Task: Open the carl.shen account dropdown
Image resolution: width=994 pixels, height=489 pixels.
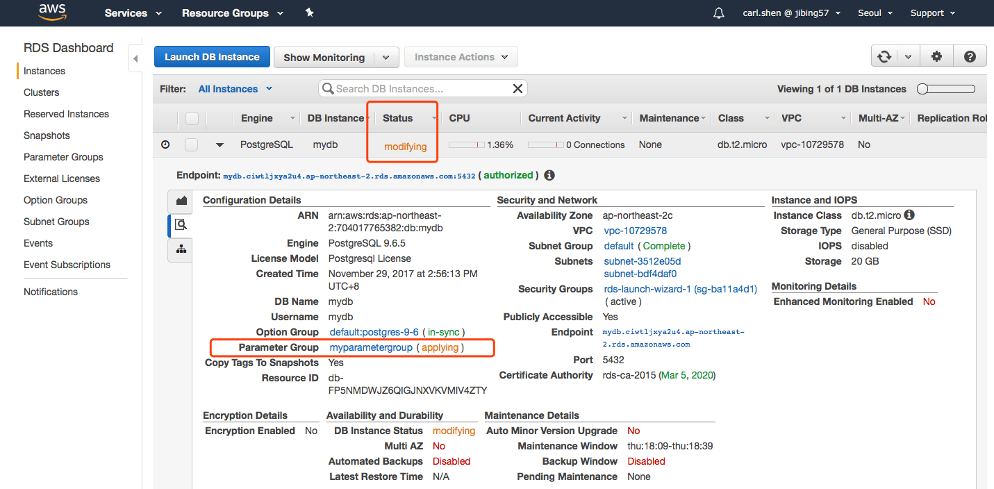Action: point(791,13)
